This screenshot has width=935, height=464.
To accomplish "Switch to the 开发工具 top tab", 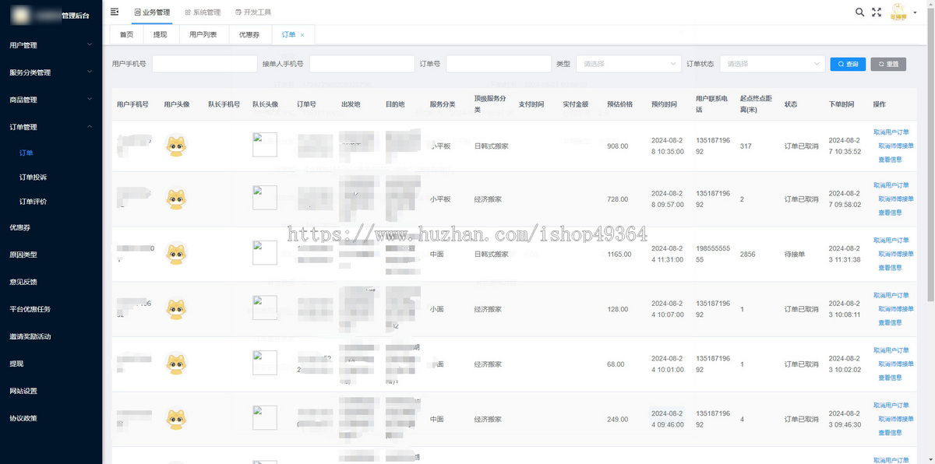I will click(253, 12).
